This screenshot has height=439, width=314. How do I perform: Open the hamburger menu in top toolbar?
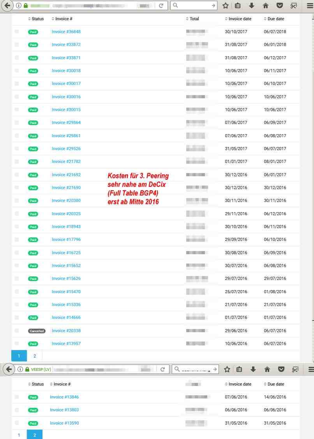click(x=310, y=6)
